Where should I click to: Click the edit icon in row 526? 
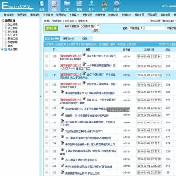coord(62,130)
